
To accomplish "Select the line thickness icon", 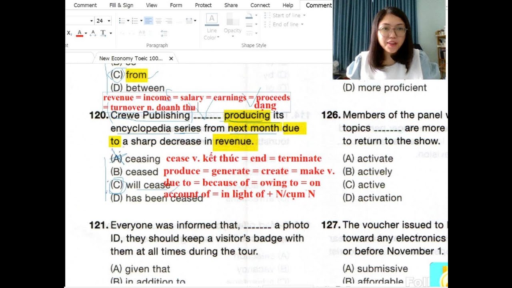I will (x=249, y=24).
